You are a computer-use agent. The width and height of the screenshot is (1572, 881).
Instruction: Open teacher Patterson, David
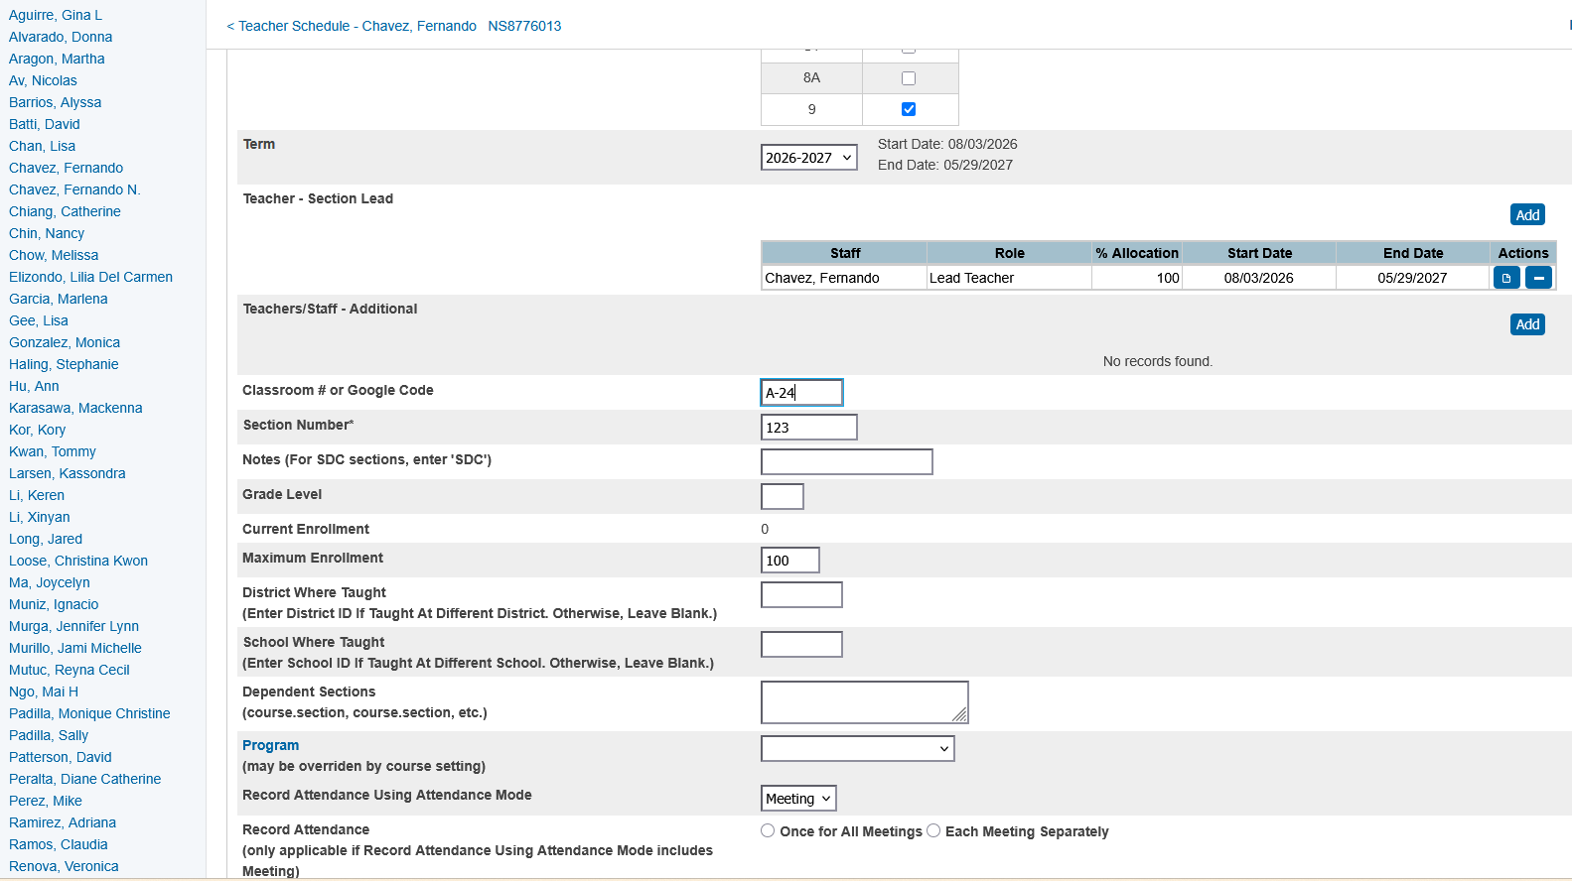61,757
